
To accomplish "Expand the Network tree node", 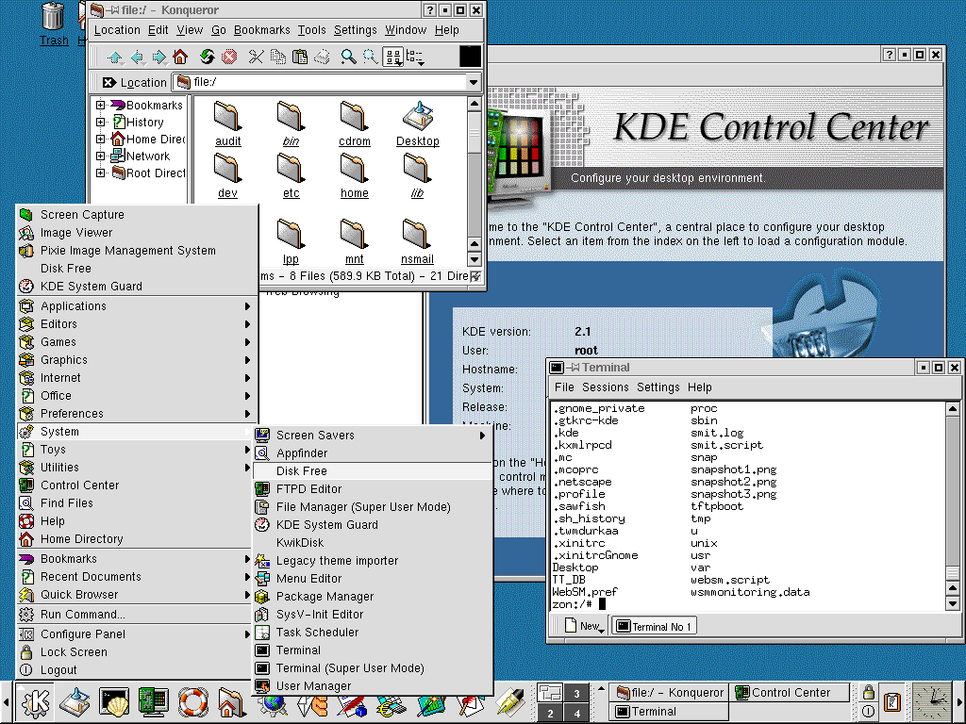I will pyautogui.click(x=101, y=156).
